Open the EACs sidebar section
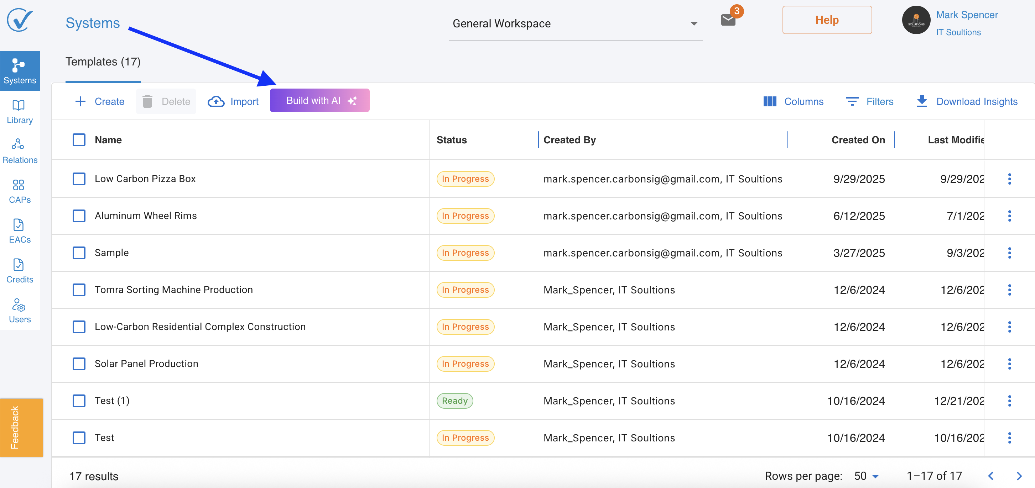This screenshot has width=1035, height=488. point(19,231)
